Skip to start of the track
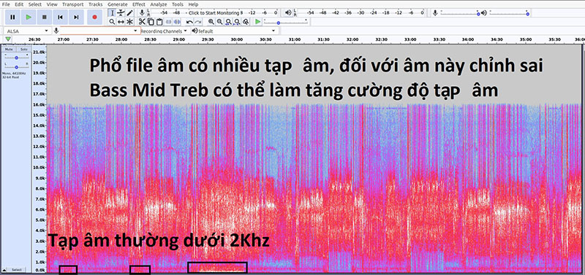 60,17
